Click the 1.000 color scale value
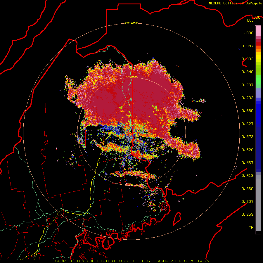 pyautogui.click(x=248, y=33)
